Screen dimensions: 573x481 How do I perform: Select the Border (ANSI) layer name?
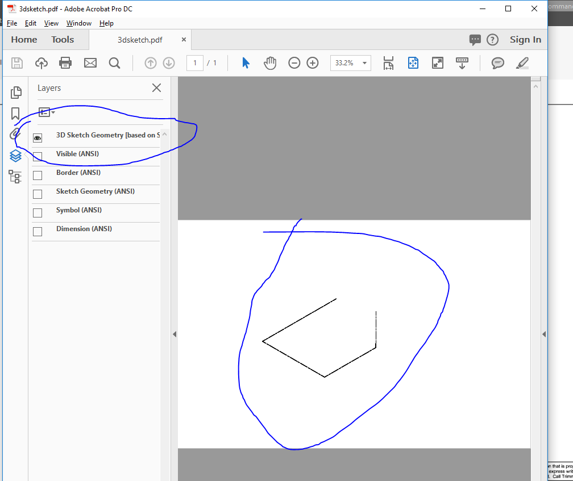(78, 172)
